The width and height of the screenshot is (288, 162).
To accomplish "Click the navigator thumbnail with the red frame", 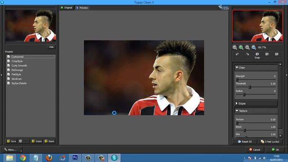I will coord(257,26).
